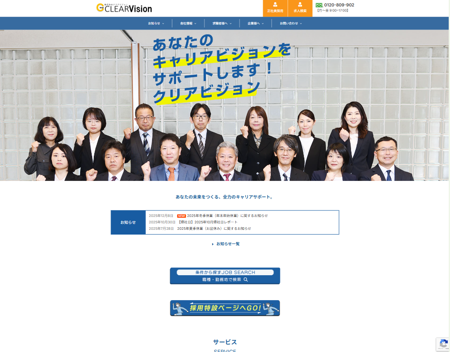Expand the chevron beside お知らせ menu

[x=163, y=24]
